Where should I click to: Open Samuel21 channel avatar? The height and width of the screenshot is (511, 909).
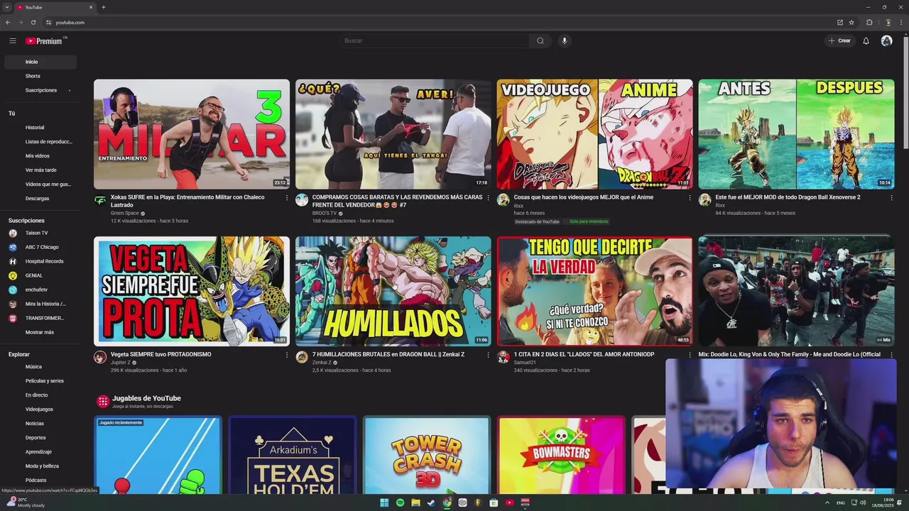coord(504,357)
